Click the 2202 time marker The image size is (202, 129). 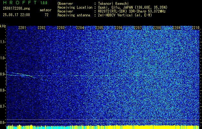(x=41, y=28)
